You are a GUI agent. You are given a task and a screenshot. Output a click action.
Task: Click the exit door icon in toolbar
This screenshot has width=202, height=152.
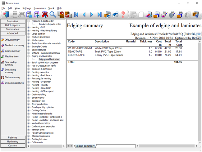6,15
